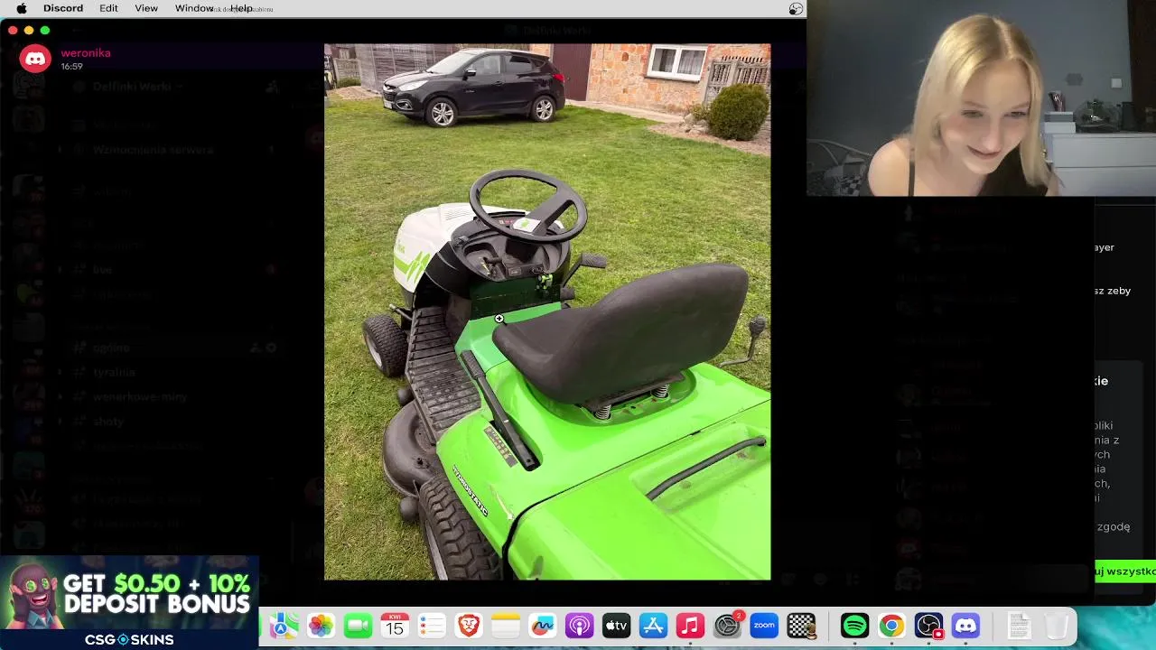Click the username weronika above the image

(86, 52)
